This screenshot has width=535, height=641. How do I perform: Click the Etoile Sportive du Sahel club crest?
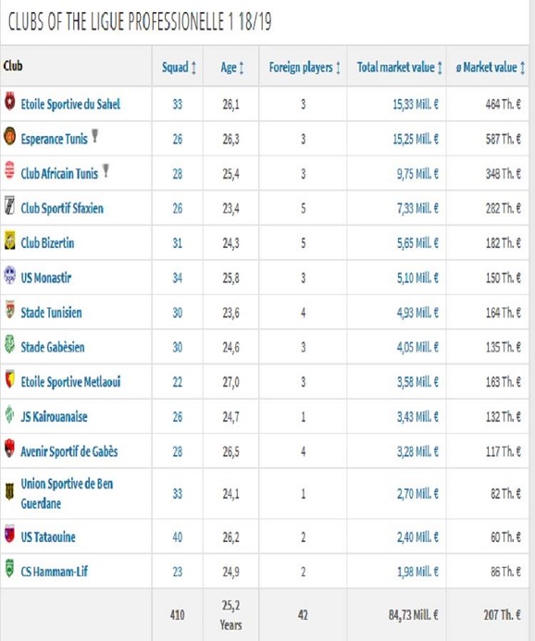[10, 102]
